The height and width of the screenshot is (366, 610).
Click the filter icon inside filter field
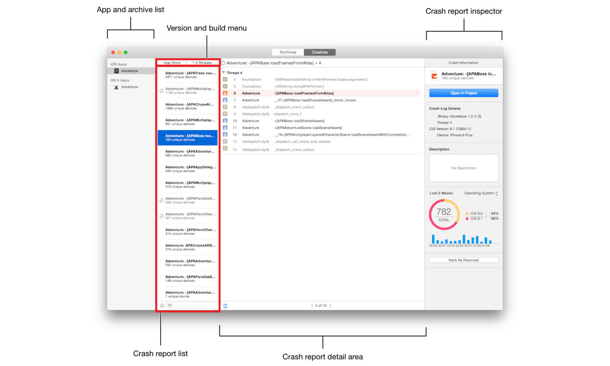[170, 305]
